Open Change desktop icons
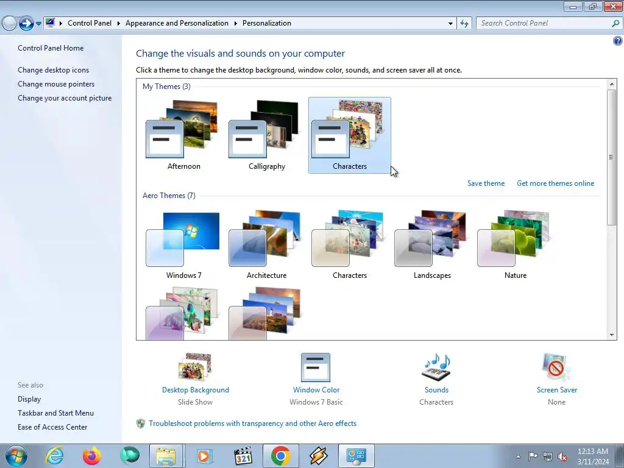624x468 pixels. click(x=54, y=70)
